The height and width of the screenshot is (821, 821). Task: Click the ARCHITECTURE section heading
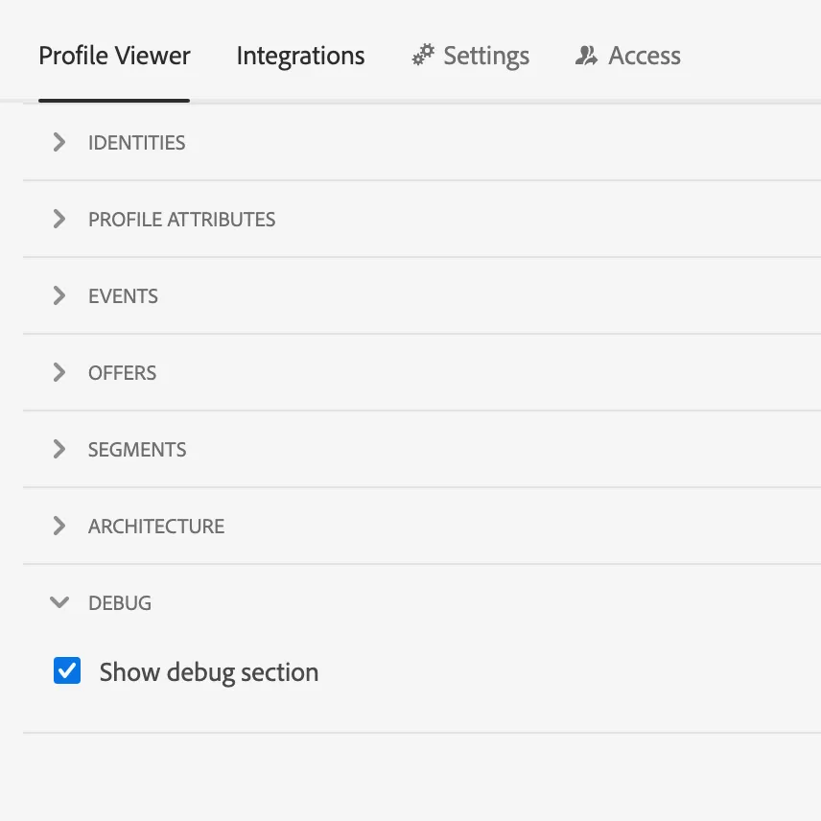[x=156, y=527]
